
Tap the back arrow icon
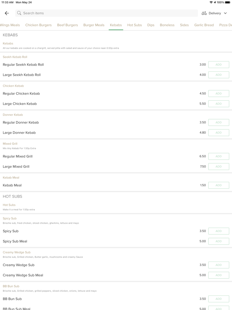coord(7,13)
